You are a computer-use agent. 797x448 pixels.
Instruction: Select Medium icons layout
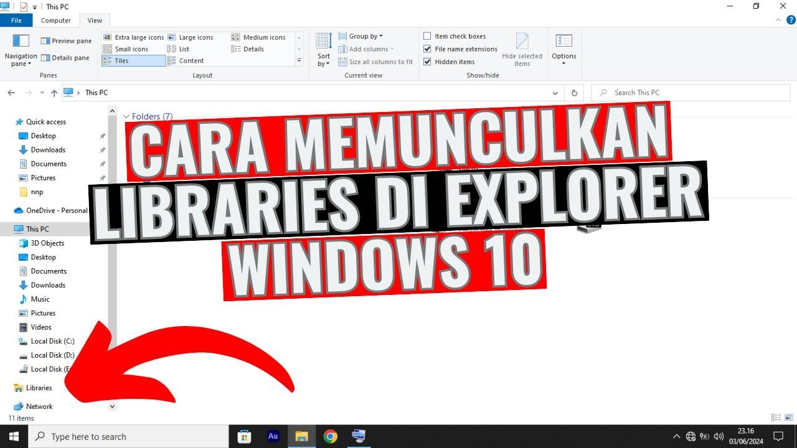(x=258, y=37)
